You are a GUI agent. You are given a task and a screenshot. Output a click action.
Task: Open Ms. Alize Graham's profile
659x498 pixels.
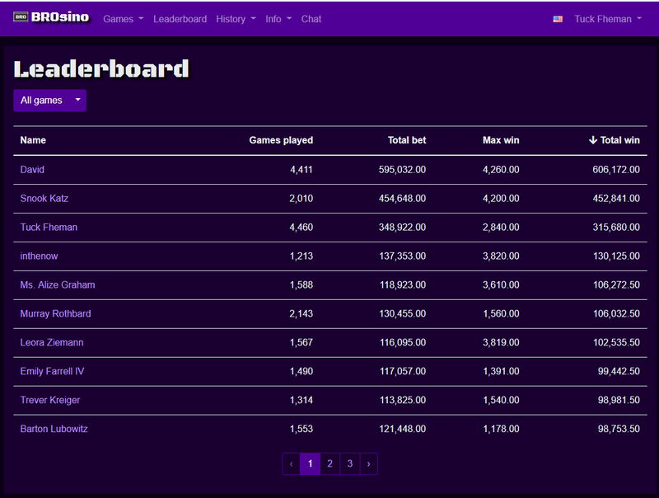58,284
